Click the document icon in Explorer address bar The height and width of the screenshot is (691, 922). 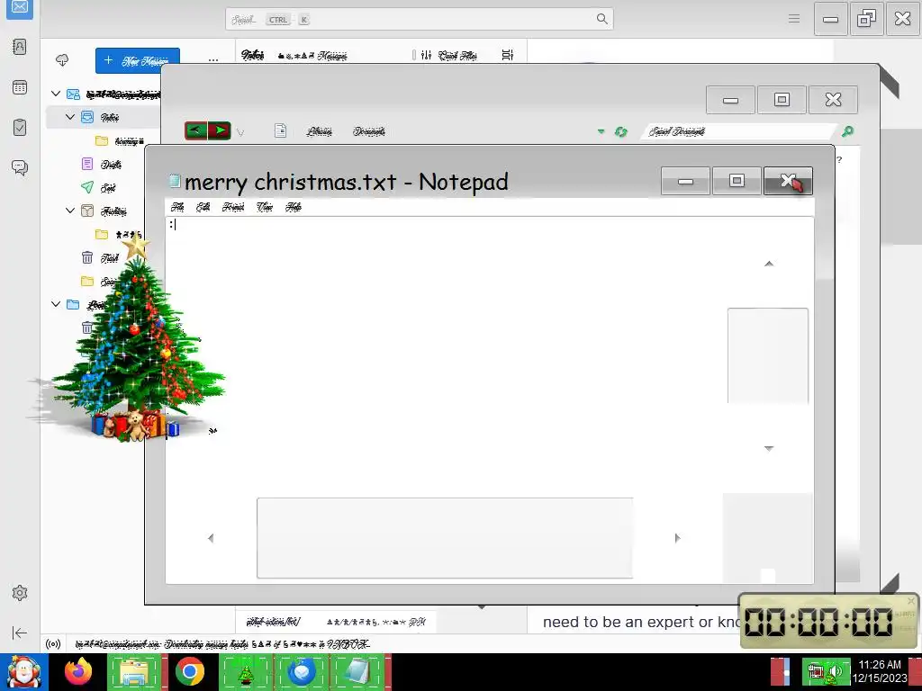281,131
